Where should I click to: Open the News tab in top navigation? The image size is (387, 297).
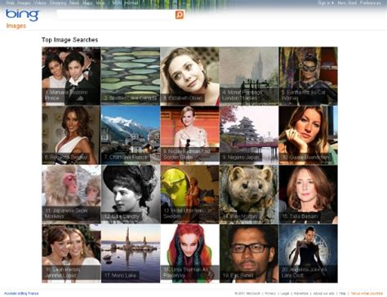(74, 3)
